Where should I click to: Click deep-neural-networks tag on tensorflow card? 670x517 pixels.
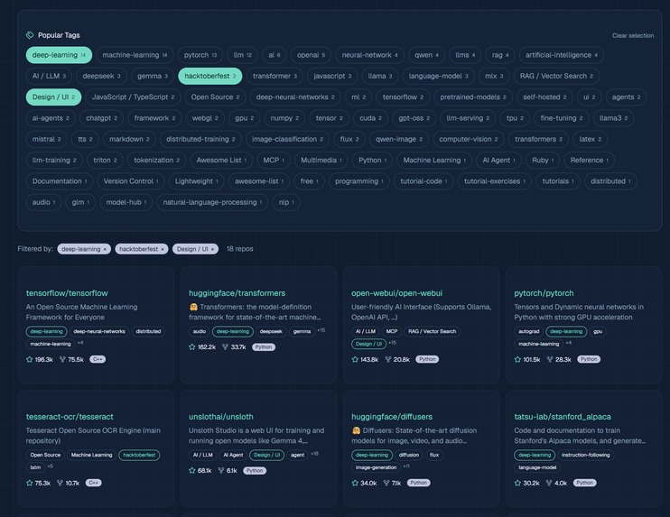point(99,331)
